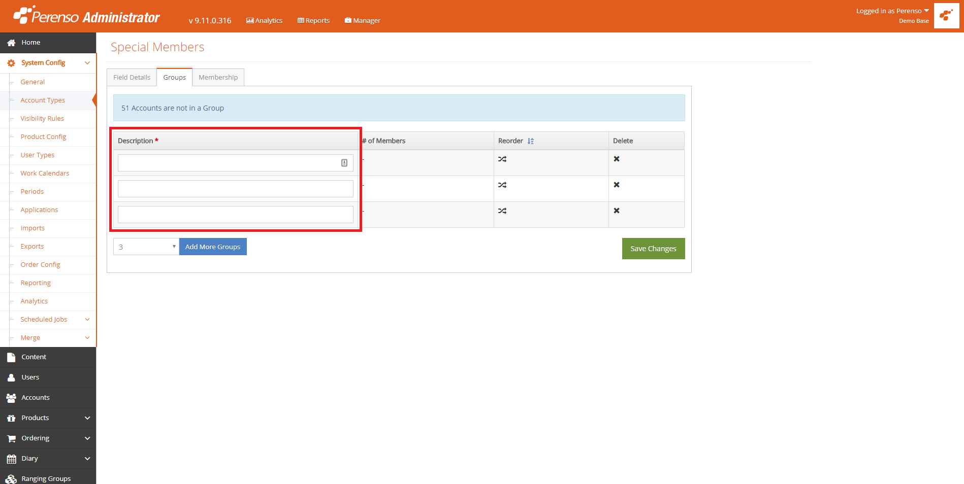964x484 pixels.
Task: Open the Logged in as Perenso dropdown
Action: click(x=892, y=11)
